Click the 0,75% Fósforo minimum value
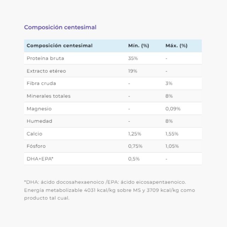This screenshot has width=227, height=227. pos(135,146)
